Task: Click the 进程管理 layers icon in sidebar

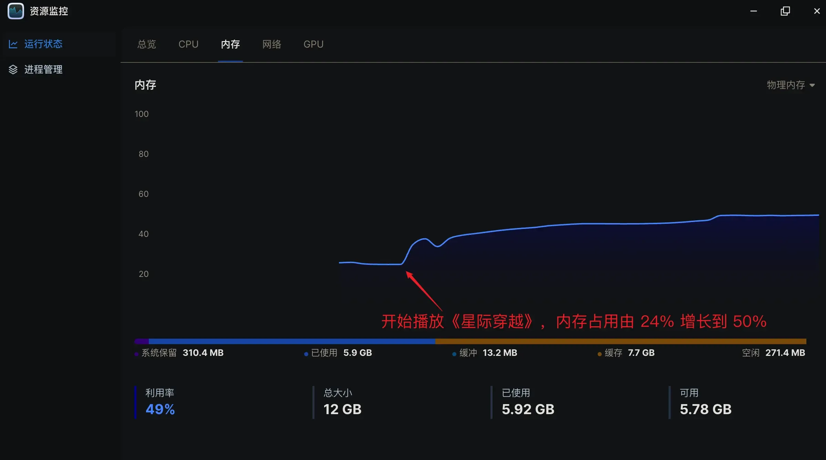Action: tap(13, 69)
